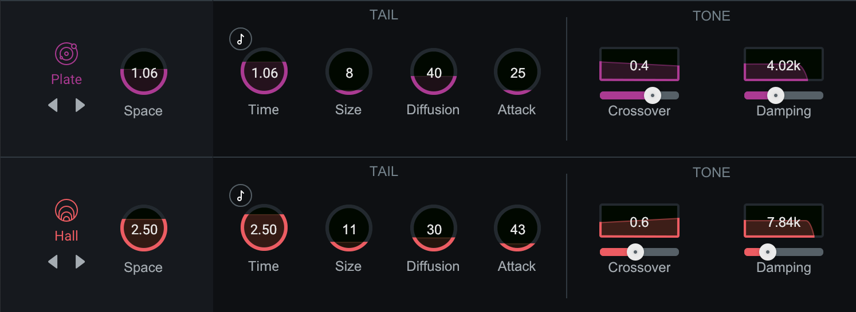Toggle tempo sync note on Plate tail
This screenshot has height=312, width=856.
coord(241,39)
